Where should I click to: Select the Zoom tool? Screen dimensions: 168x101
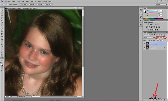[2, 60]
